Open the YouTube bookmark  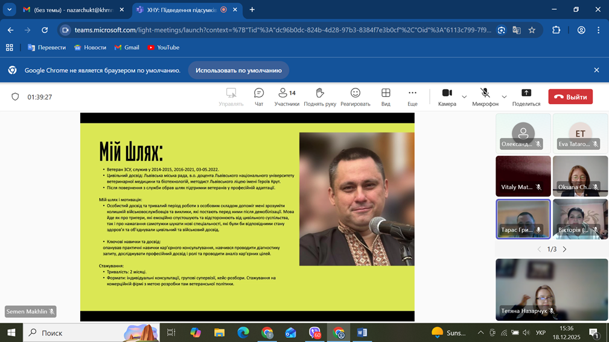tap(163, 48)
